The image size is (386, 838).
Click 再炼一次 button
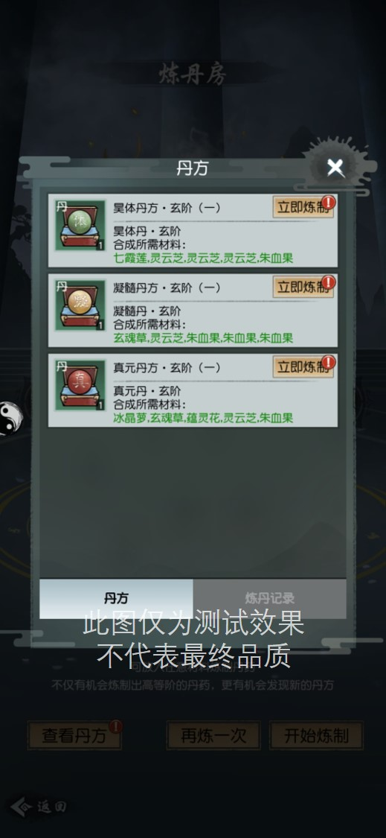[213, 736]
